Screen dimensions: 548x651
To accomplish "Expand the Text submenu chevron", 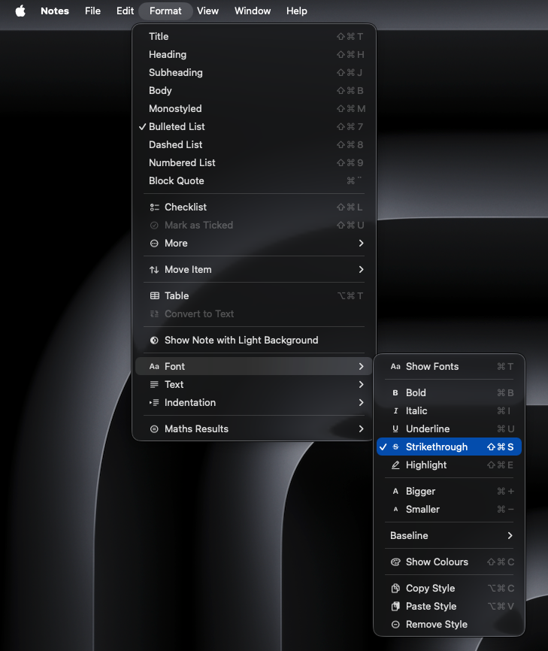I will tap(361, 384).
